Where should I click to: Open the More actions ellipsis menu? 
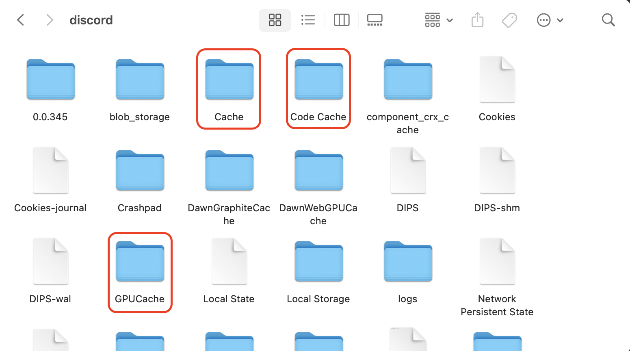[543, 19]
